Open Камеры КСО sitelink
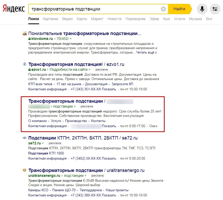 (38, 190)
